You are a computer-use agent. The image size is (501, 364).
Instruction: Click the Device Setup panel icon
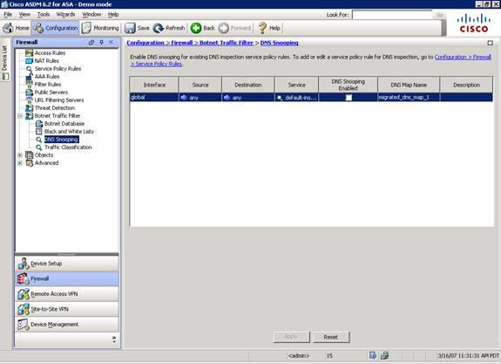(24, 264)
